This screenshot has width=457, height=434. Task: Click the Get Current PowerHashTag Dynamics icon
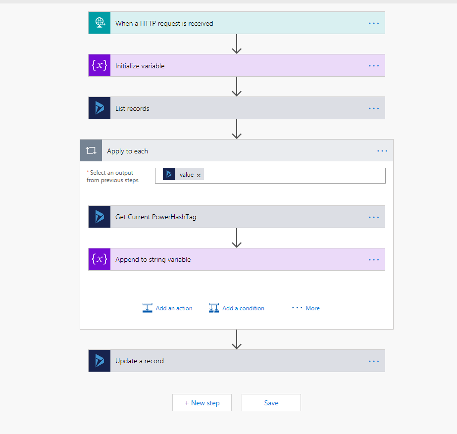pyautogui.click(x=100, y=217)
